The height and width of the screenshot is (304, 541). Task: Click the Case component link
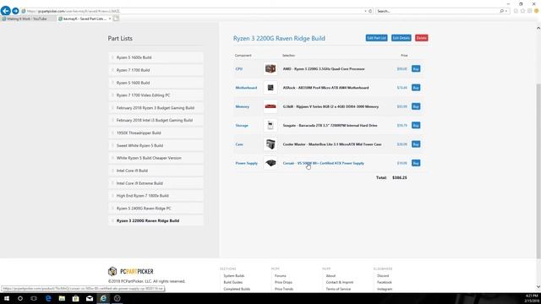[x=239, y=144]
